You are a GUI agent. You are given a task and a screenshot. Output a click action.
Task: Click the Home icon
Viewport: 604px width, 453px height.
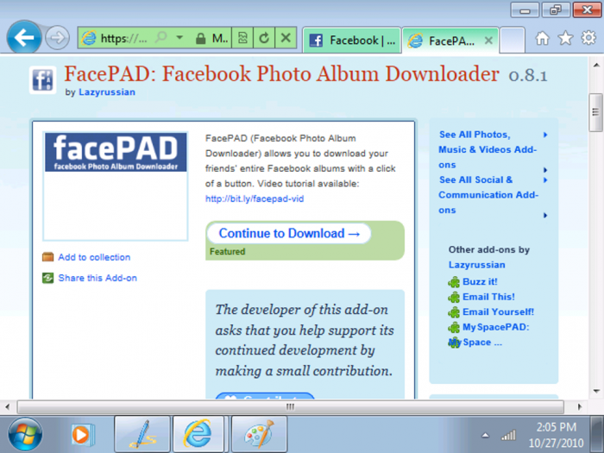(x=543, y=38)
